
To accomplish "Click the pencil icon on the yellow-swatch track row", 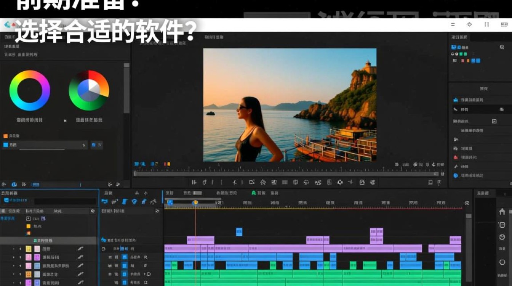I will click(80, 249).
